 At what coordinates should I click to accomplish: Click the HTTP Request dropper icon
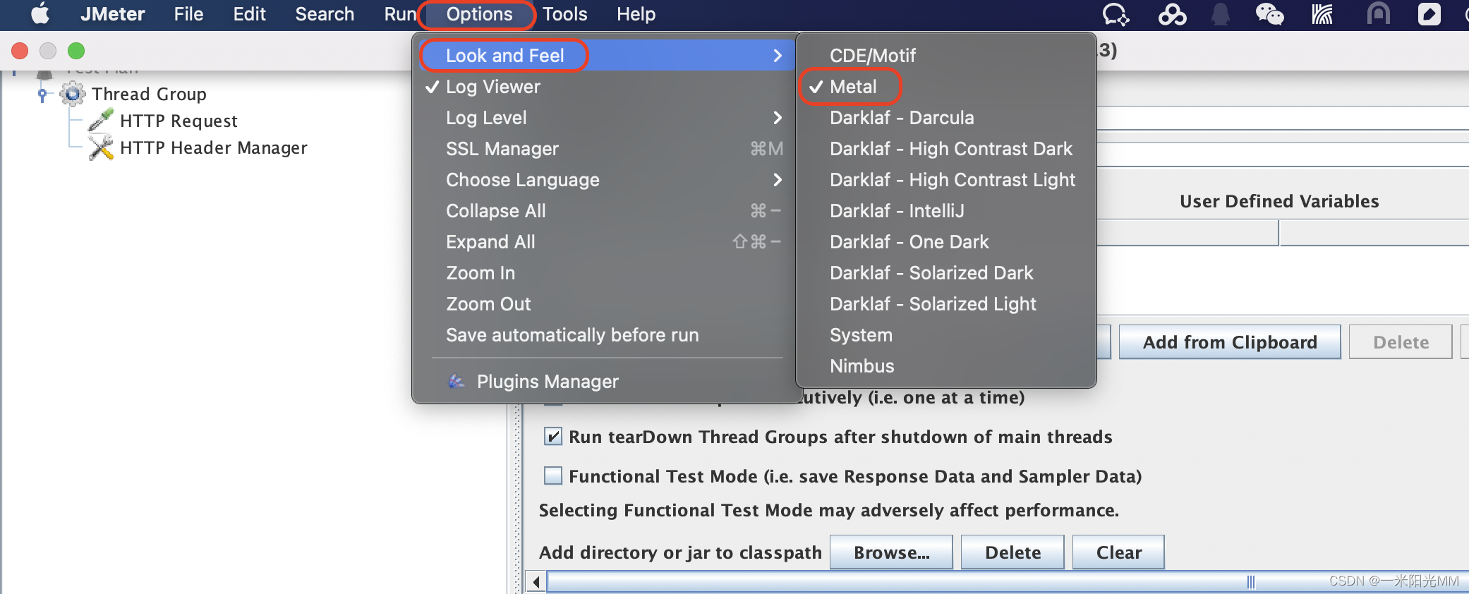(x=101, y=121)
